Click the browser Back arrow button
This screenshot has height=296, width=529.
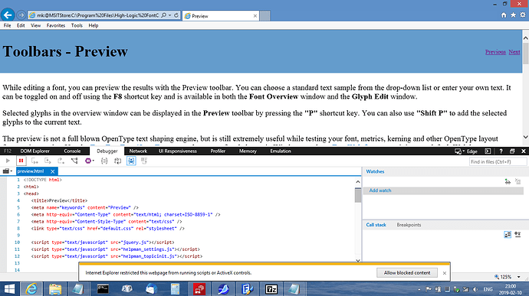(8, 15)
